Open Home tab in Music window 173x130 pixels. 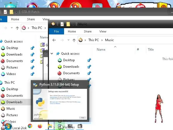click(x=72, y=31)
